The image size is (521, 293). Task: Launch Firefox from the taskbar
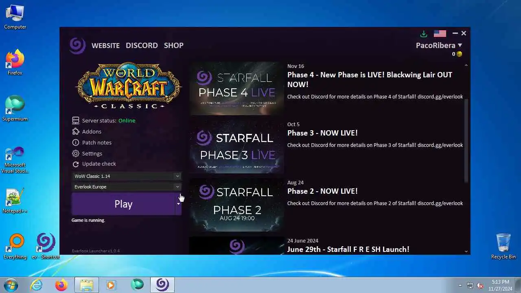tap(61, 285)
